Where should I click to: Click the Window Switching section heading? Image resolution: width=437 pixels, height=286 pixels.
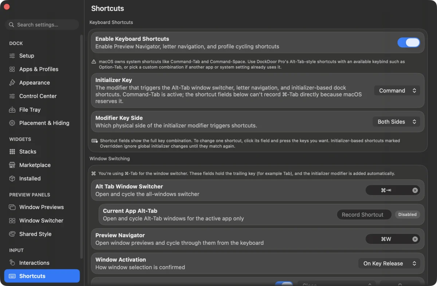pos(110,158)
